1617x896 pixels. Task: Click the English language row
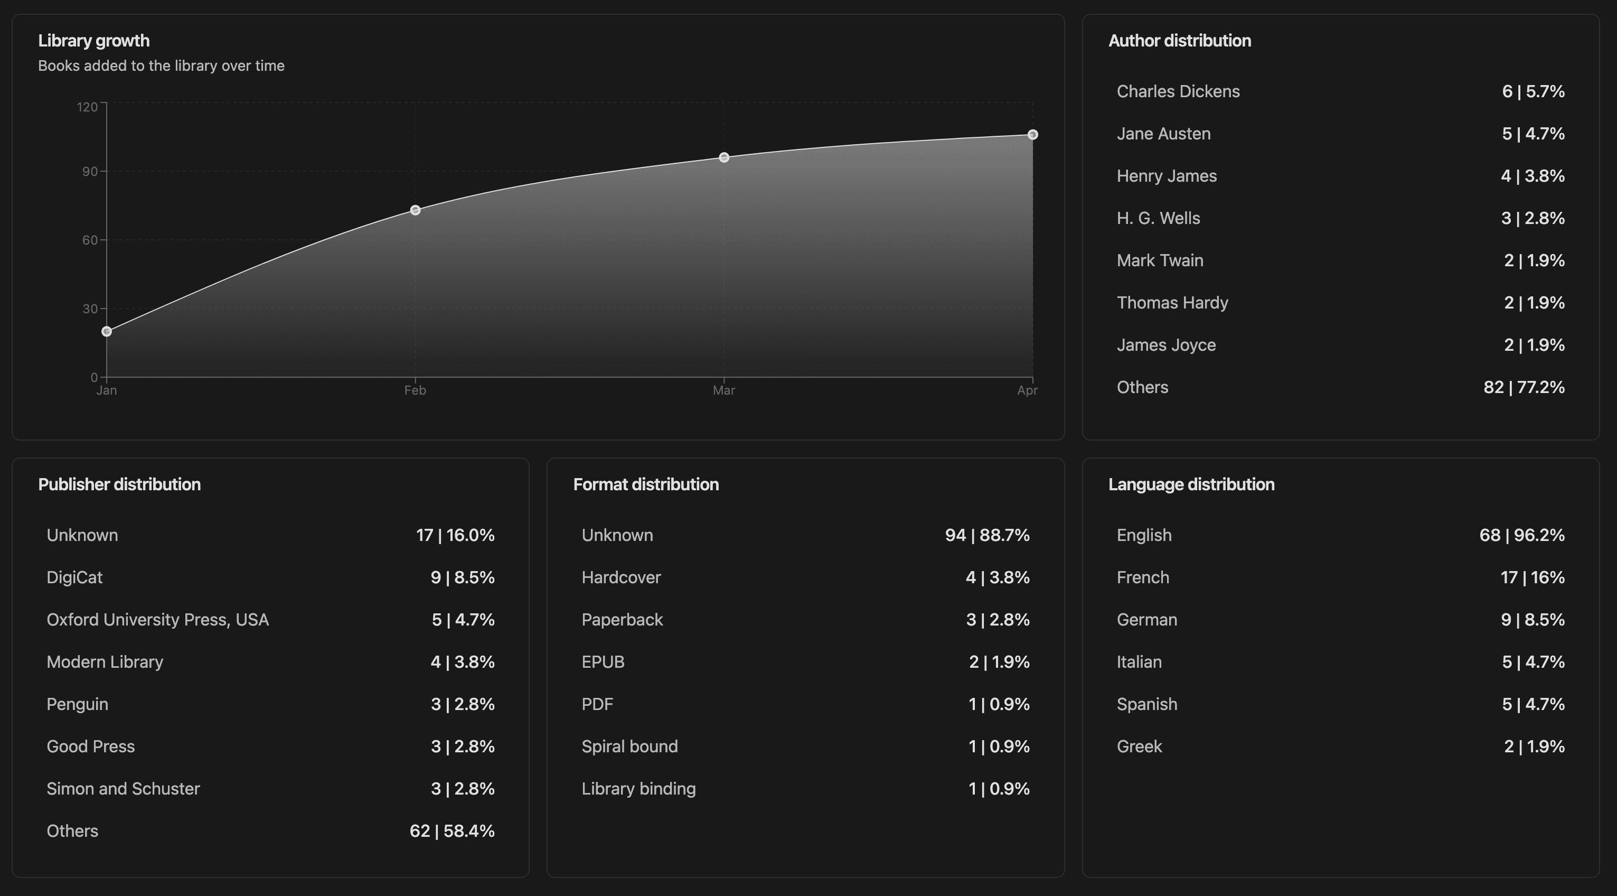point(1144,535)
